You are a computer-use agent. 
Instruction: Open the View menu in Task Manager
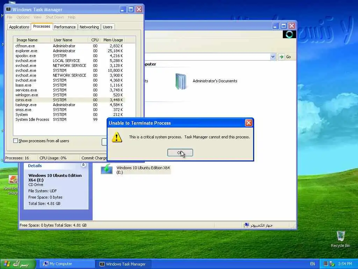(37, 17)
